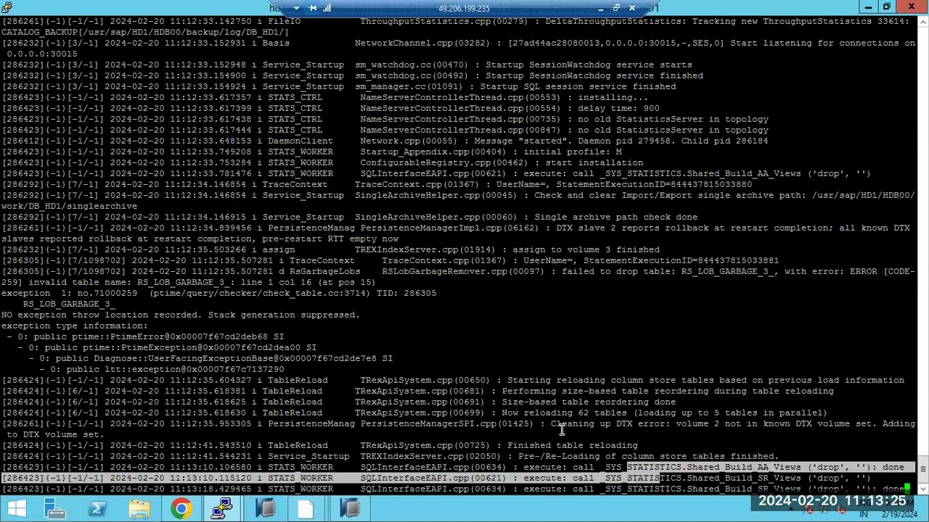Launch Server Manager from the taskbar
929x522 pixels.
56,509
